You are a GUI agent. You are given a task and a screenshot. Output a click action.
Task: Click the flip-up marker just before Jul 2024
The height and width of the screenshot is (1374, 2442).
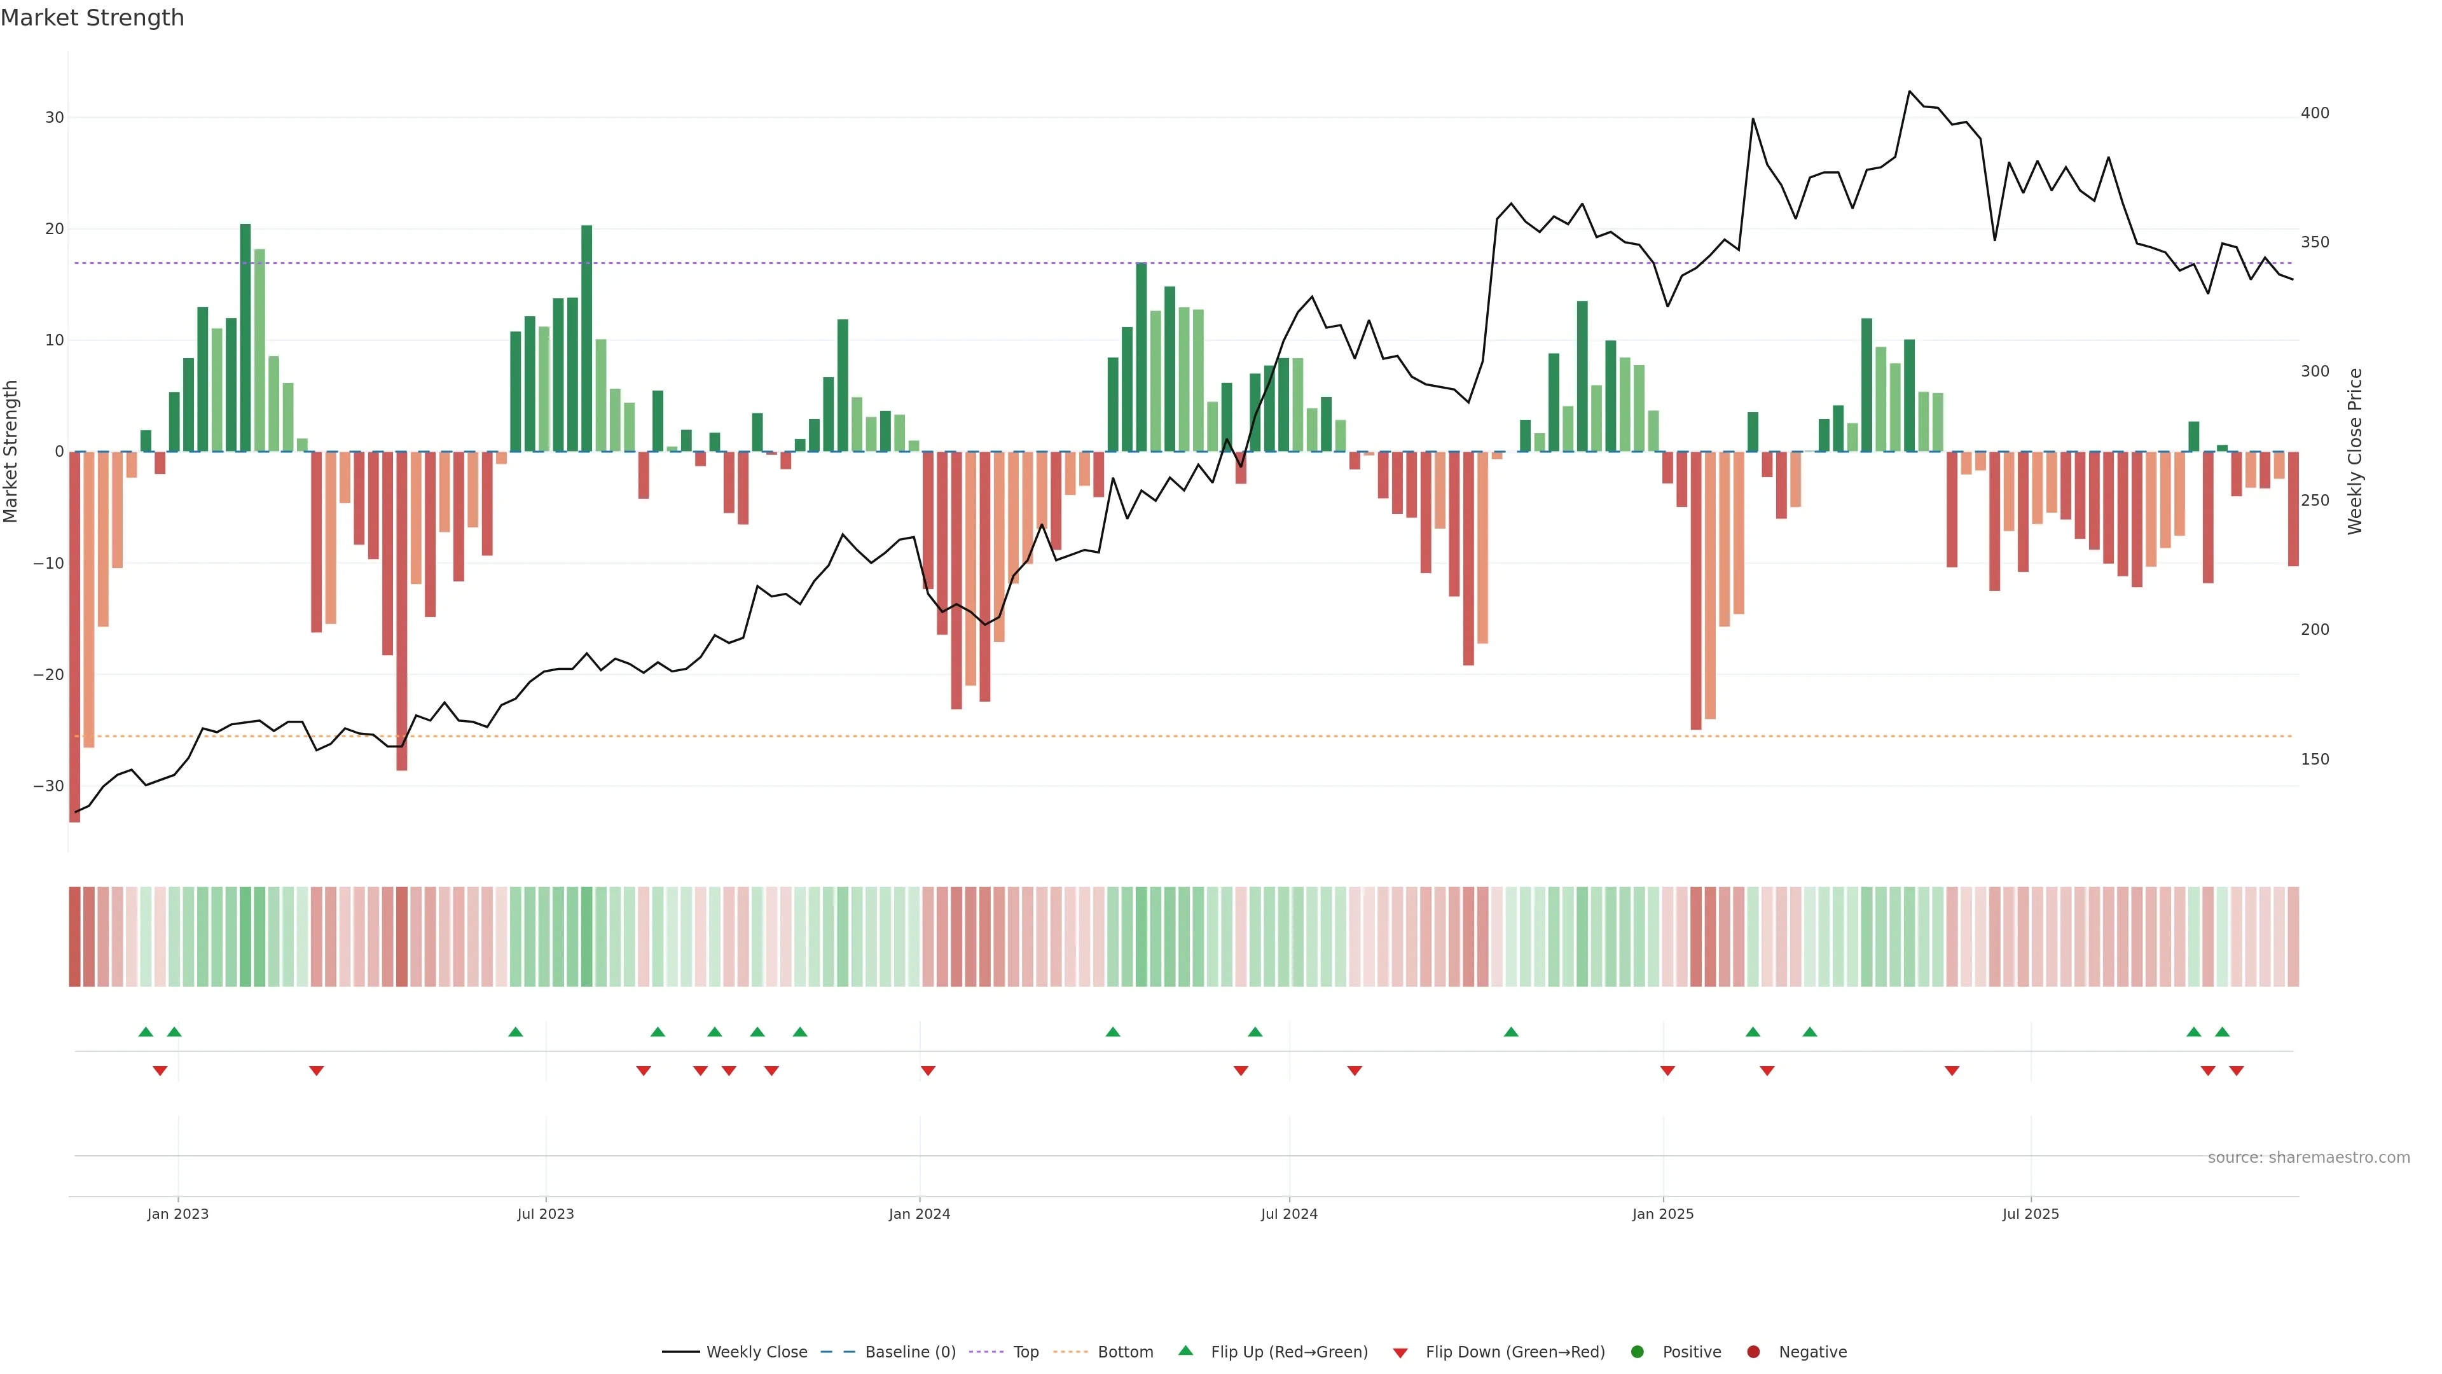[x=1255, y=1032]
